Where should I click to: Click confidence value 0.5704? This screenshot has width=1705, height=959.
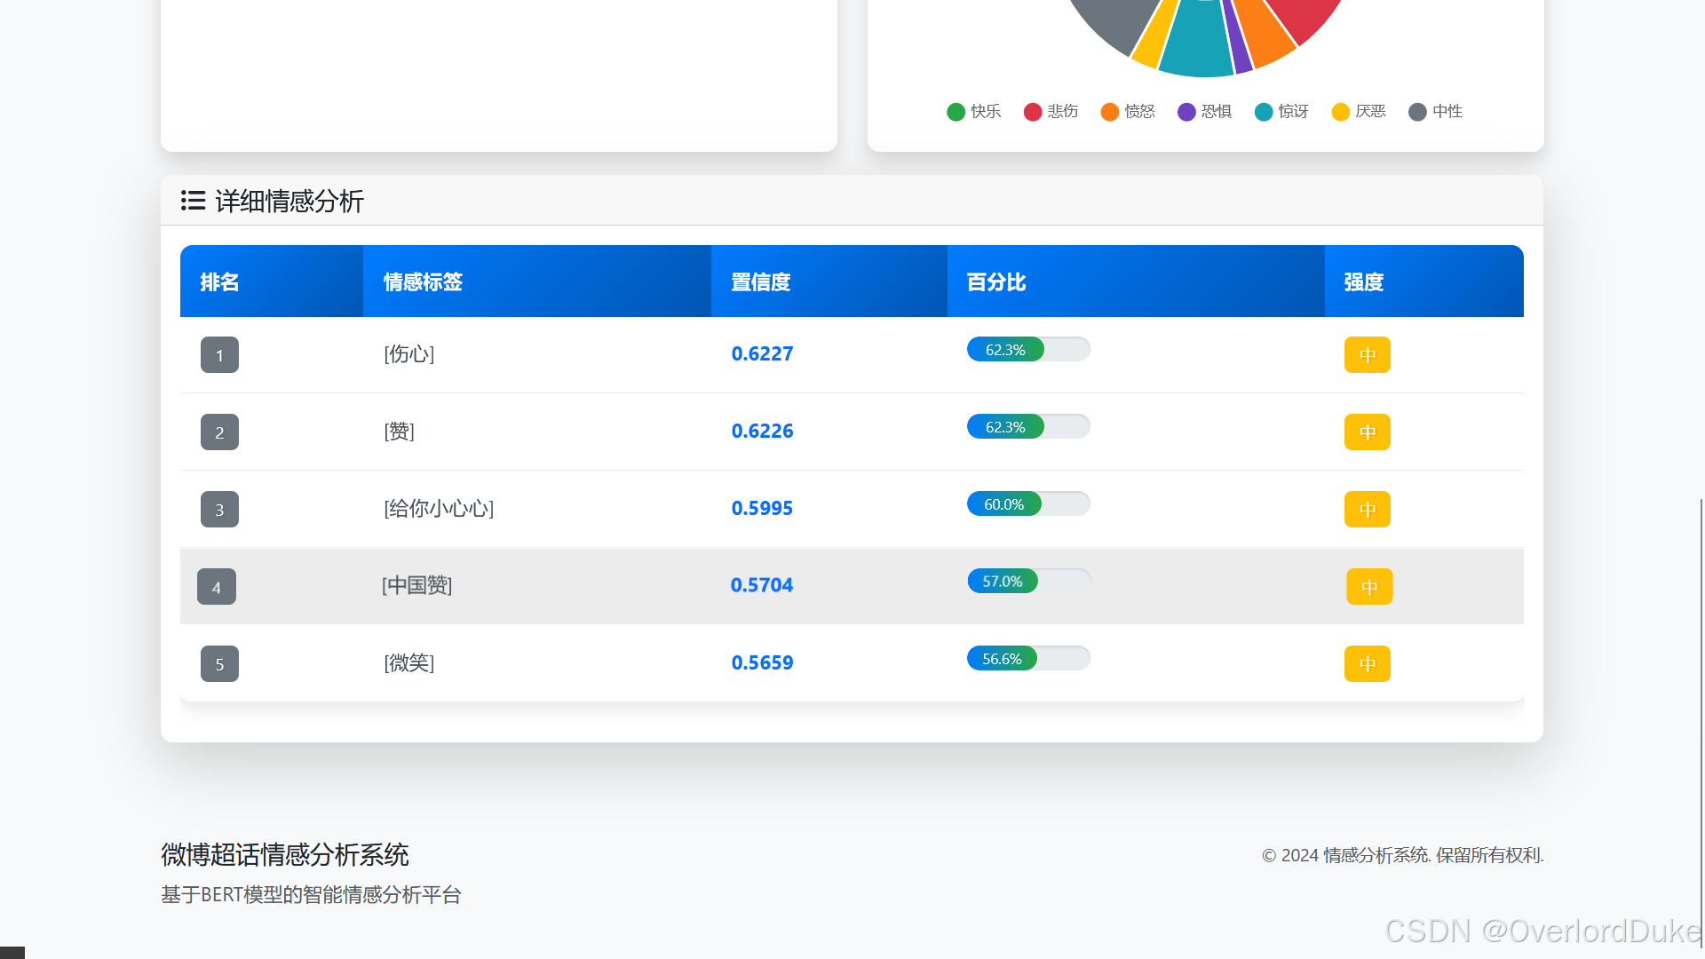point(762,586)
